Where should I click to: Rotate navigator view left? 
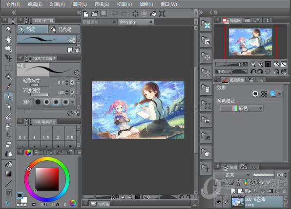pyautogui.click(x=253, y=72)
